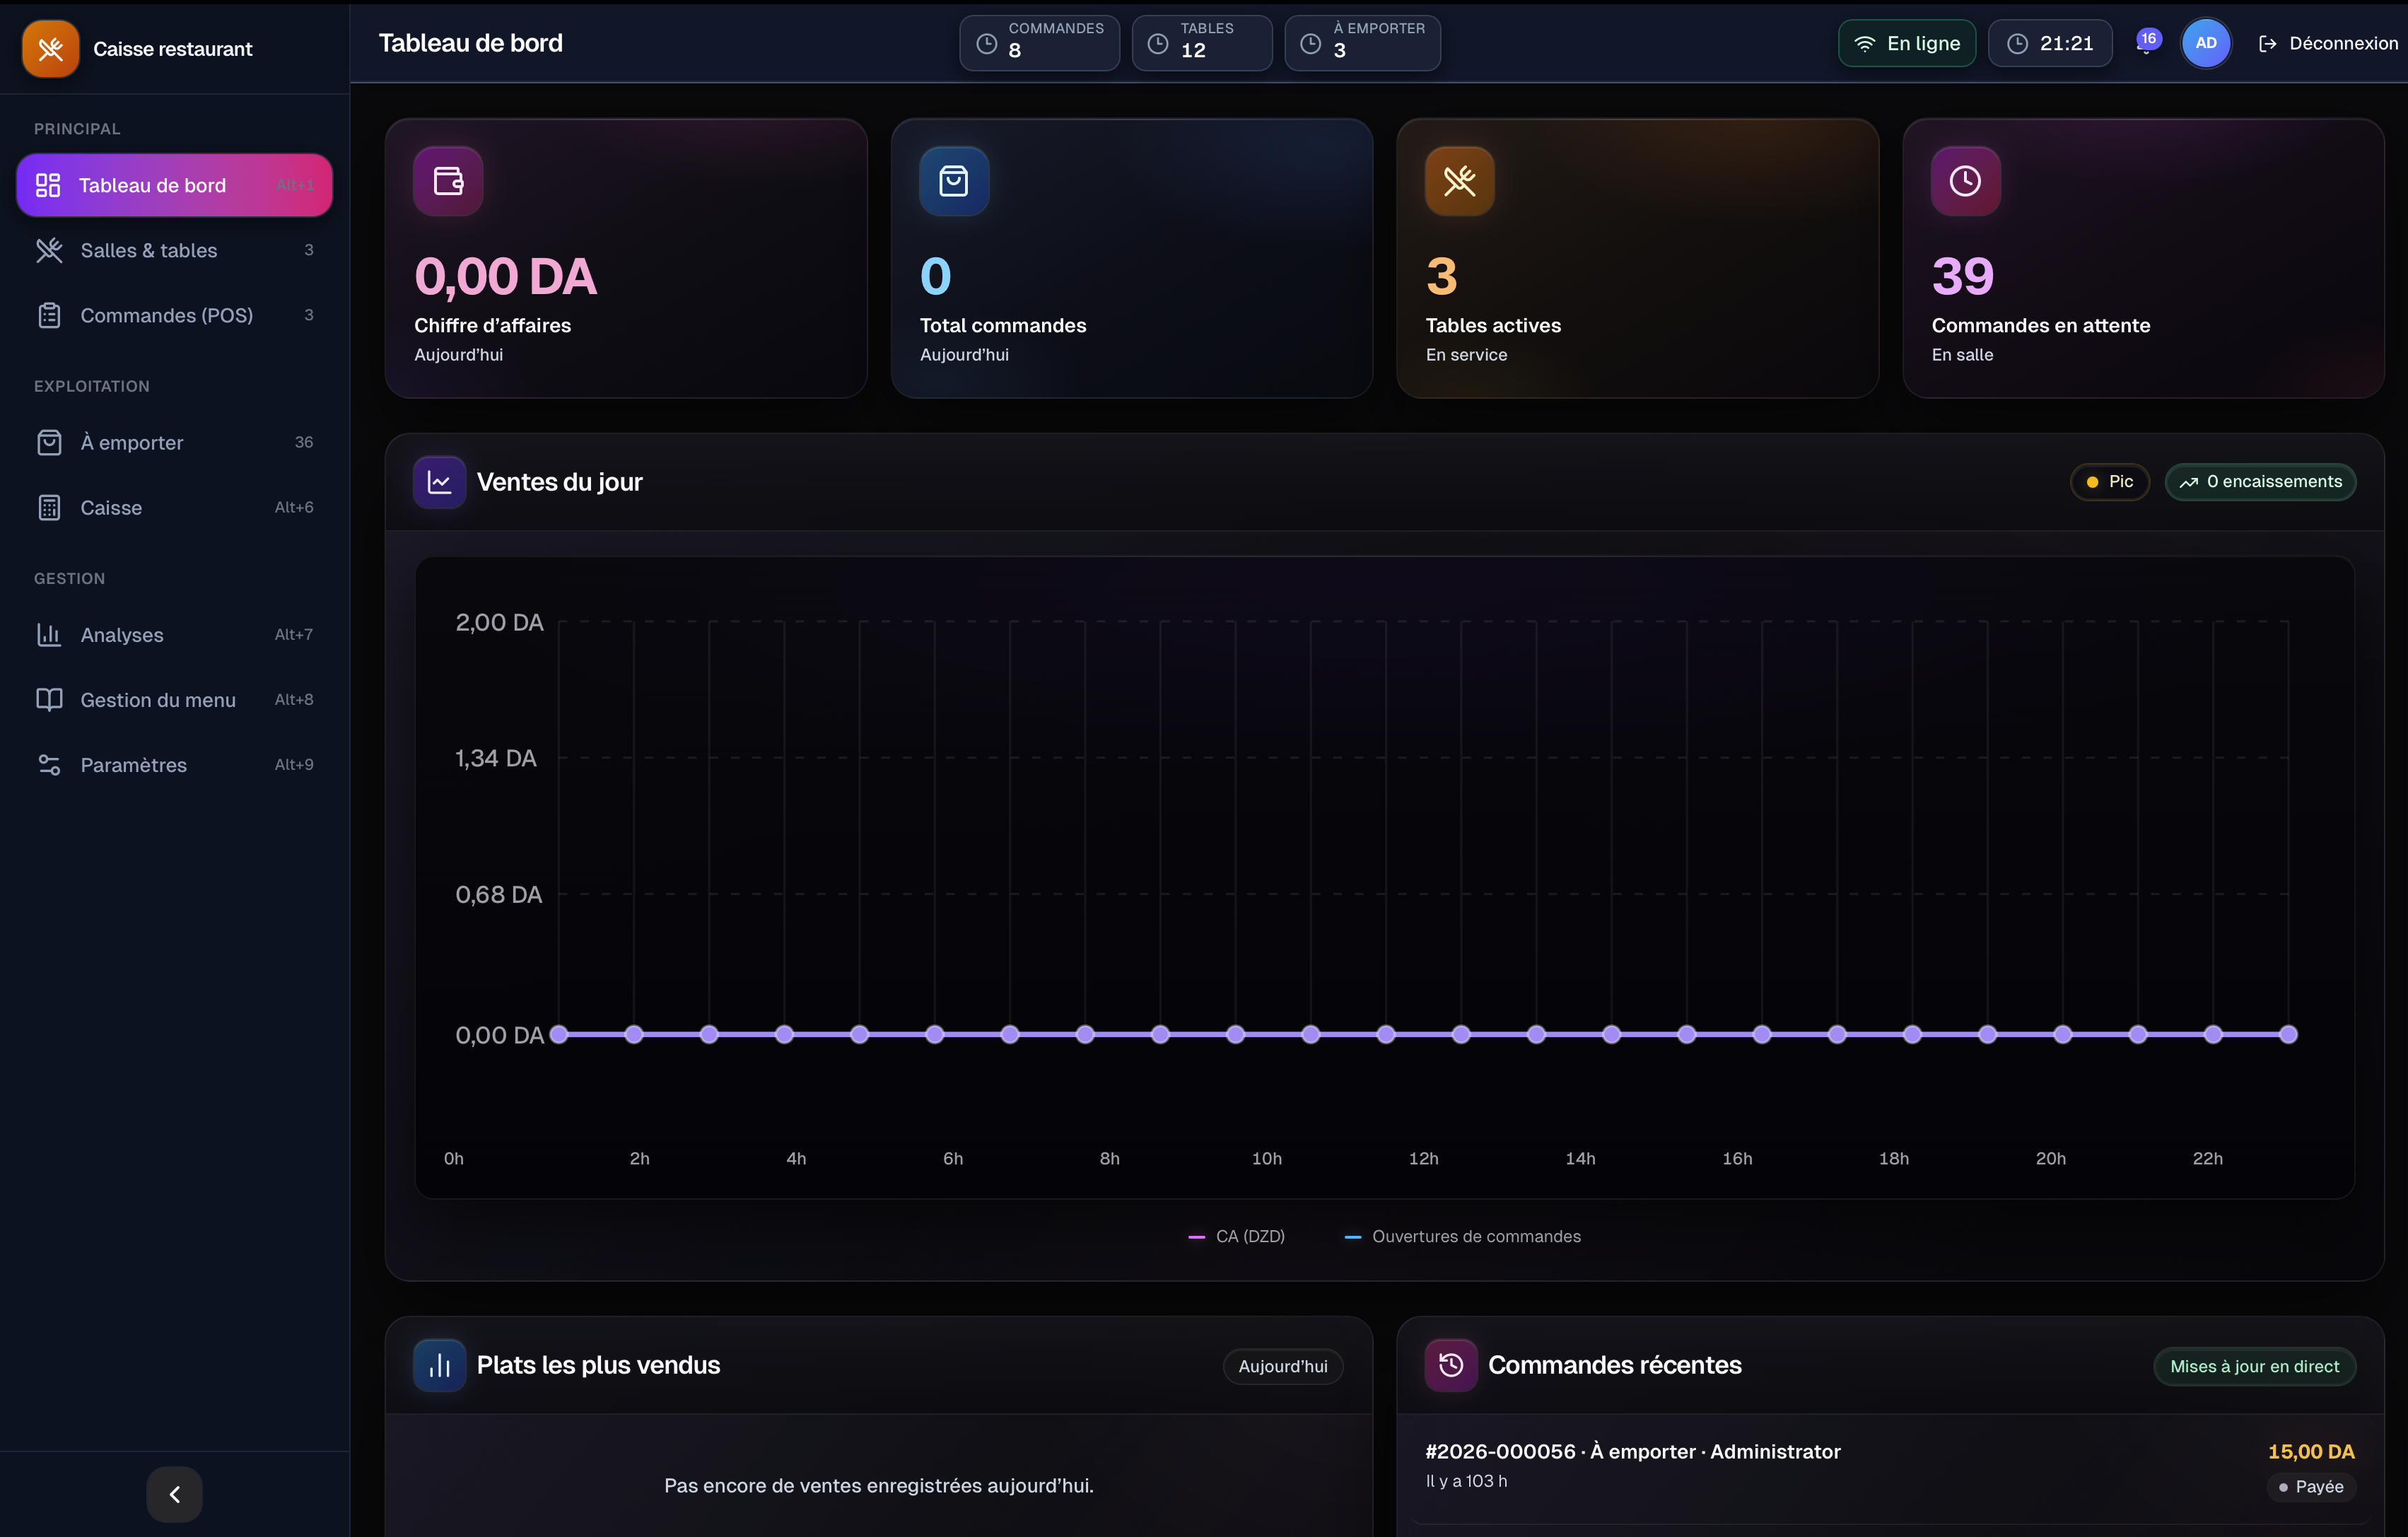
Task: Click the Total commandes label
Action: 1003,325
